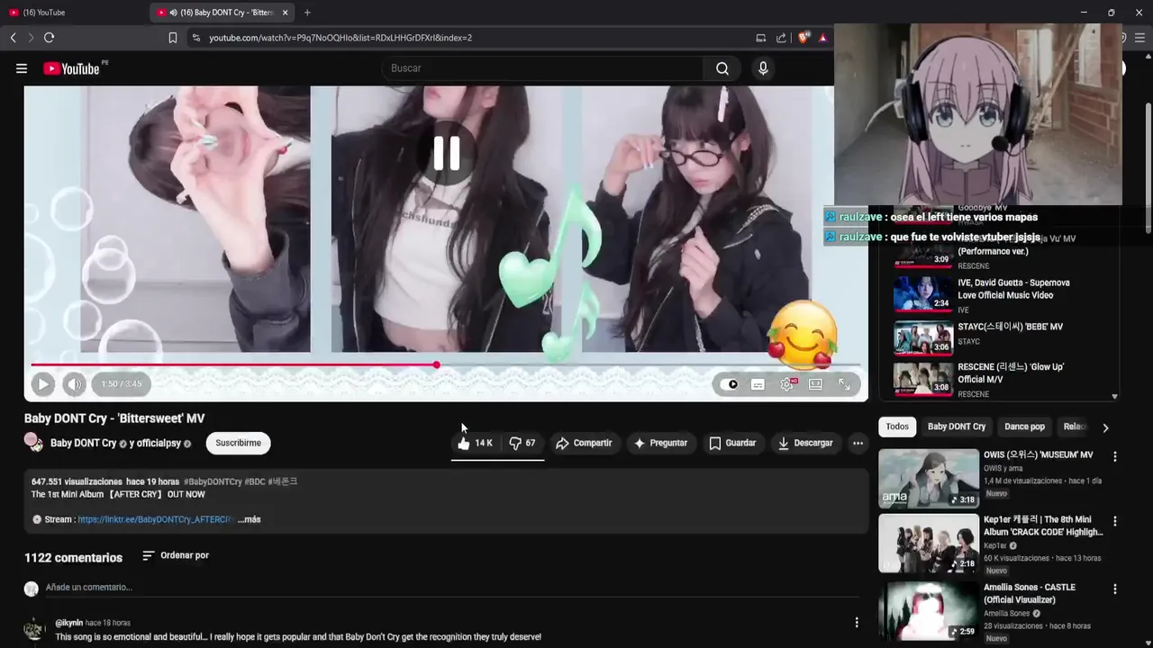Click the large pause overlay on the video
This screenshot has width=1153, height=648.
tap(446, 154)
